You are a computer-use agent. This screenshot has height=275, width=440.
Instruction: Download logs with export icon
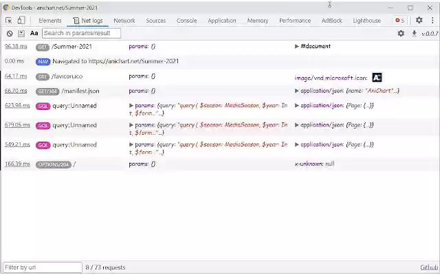414,34
